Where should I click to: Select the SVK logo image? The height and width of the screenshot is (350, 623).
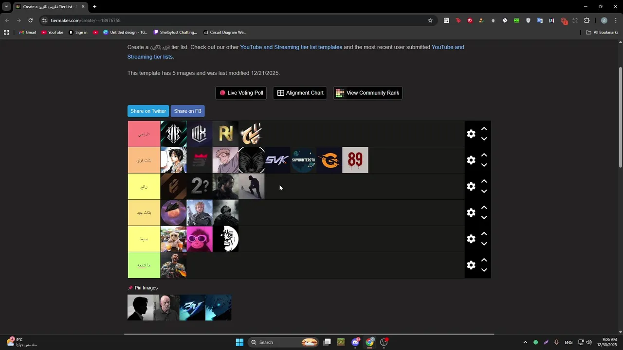coord(277,160)
